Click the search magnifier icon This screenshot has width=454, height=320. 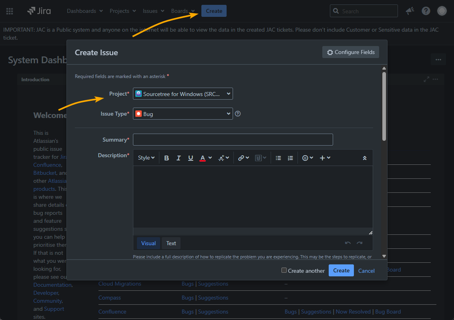pyautogui.click(x=336, y=11)
